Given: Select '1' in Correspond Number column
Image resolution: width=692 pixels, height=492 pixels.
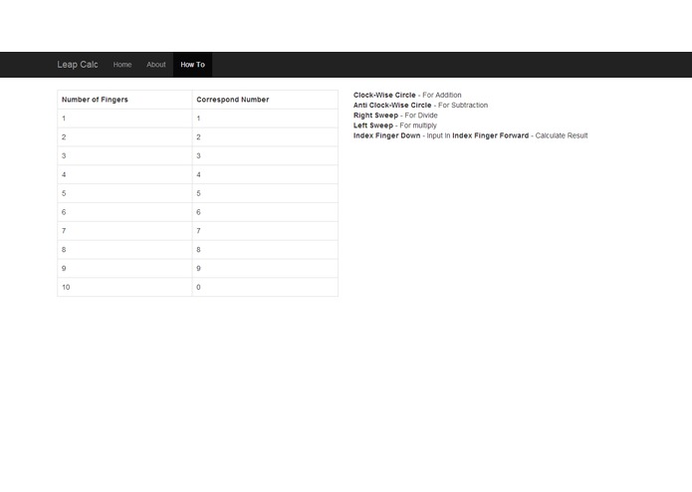Looking at the screenshot, I should [x=265, y=119].
